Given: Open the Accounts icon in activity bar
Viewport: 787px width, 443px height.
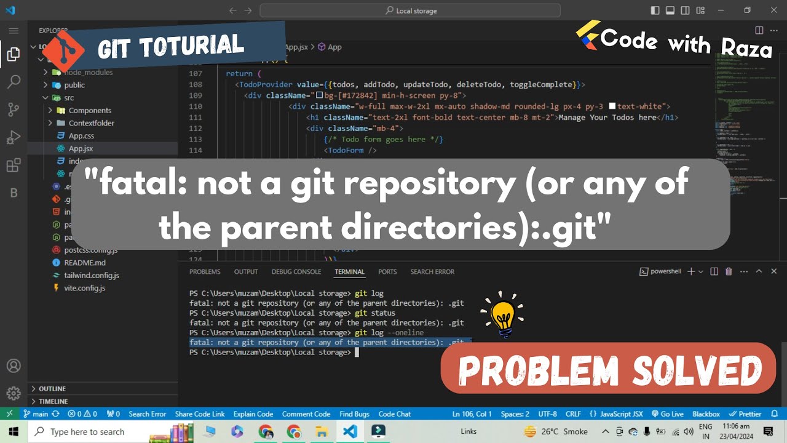Looking at the screenshot, I should click(14, 366).
